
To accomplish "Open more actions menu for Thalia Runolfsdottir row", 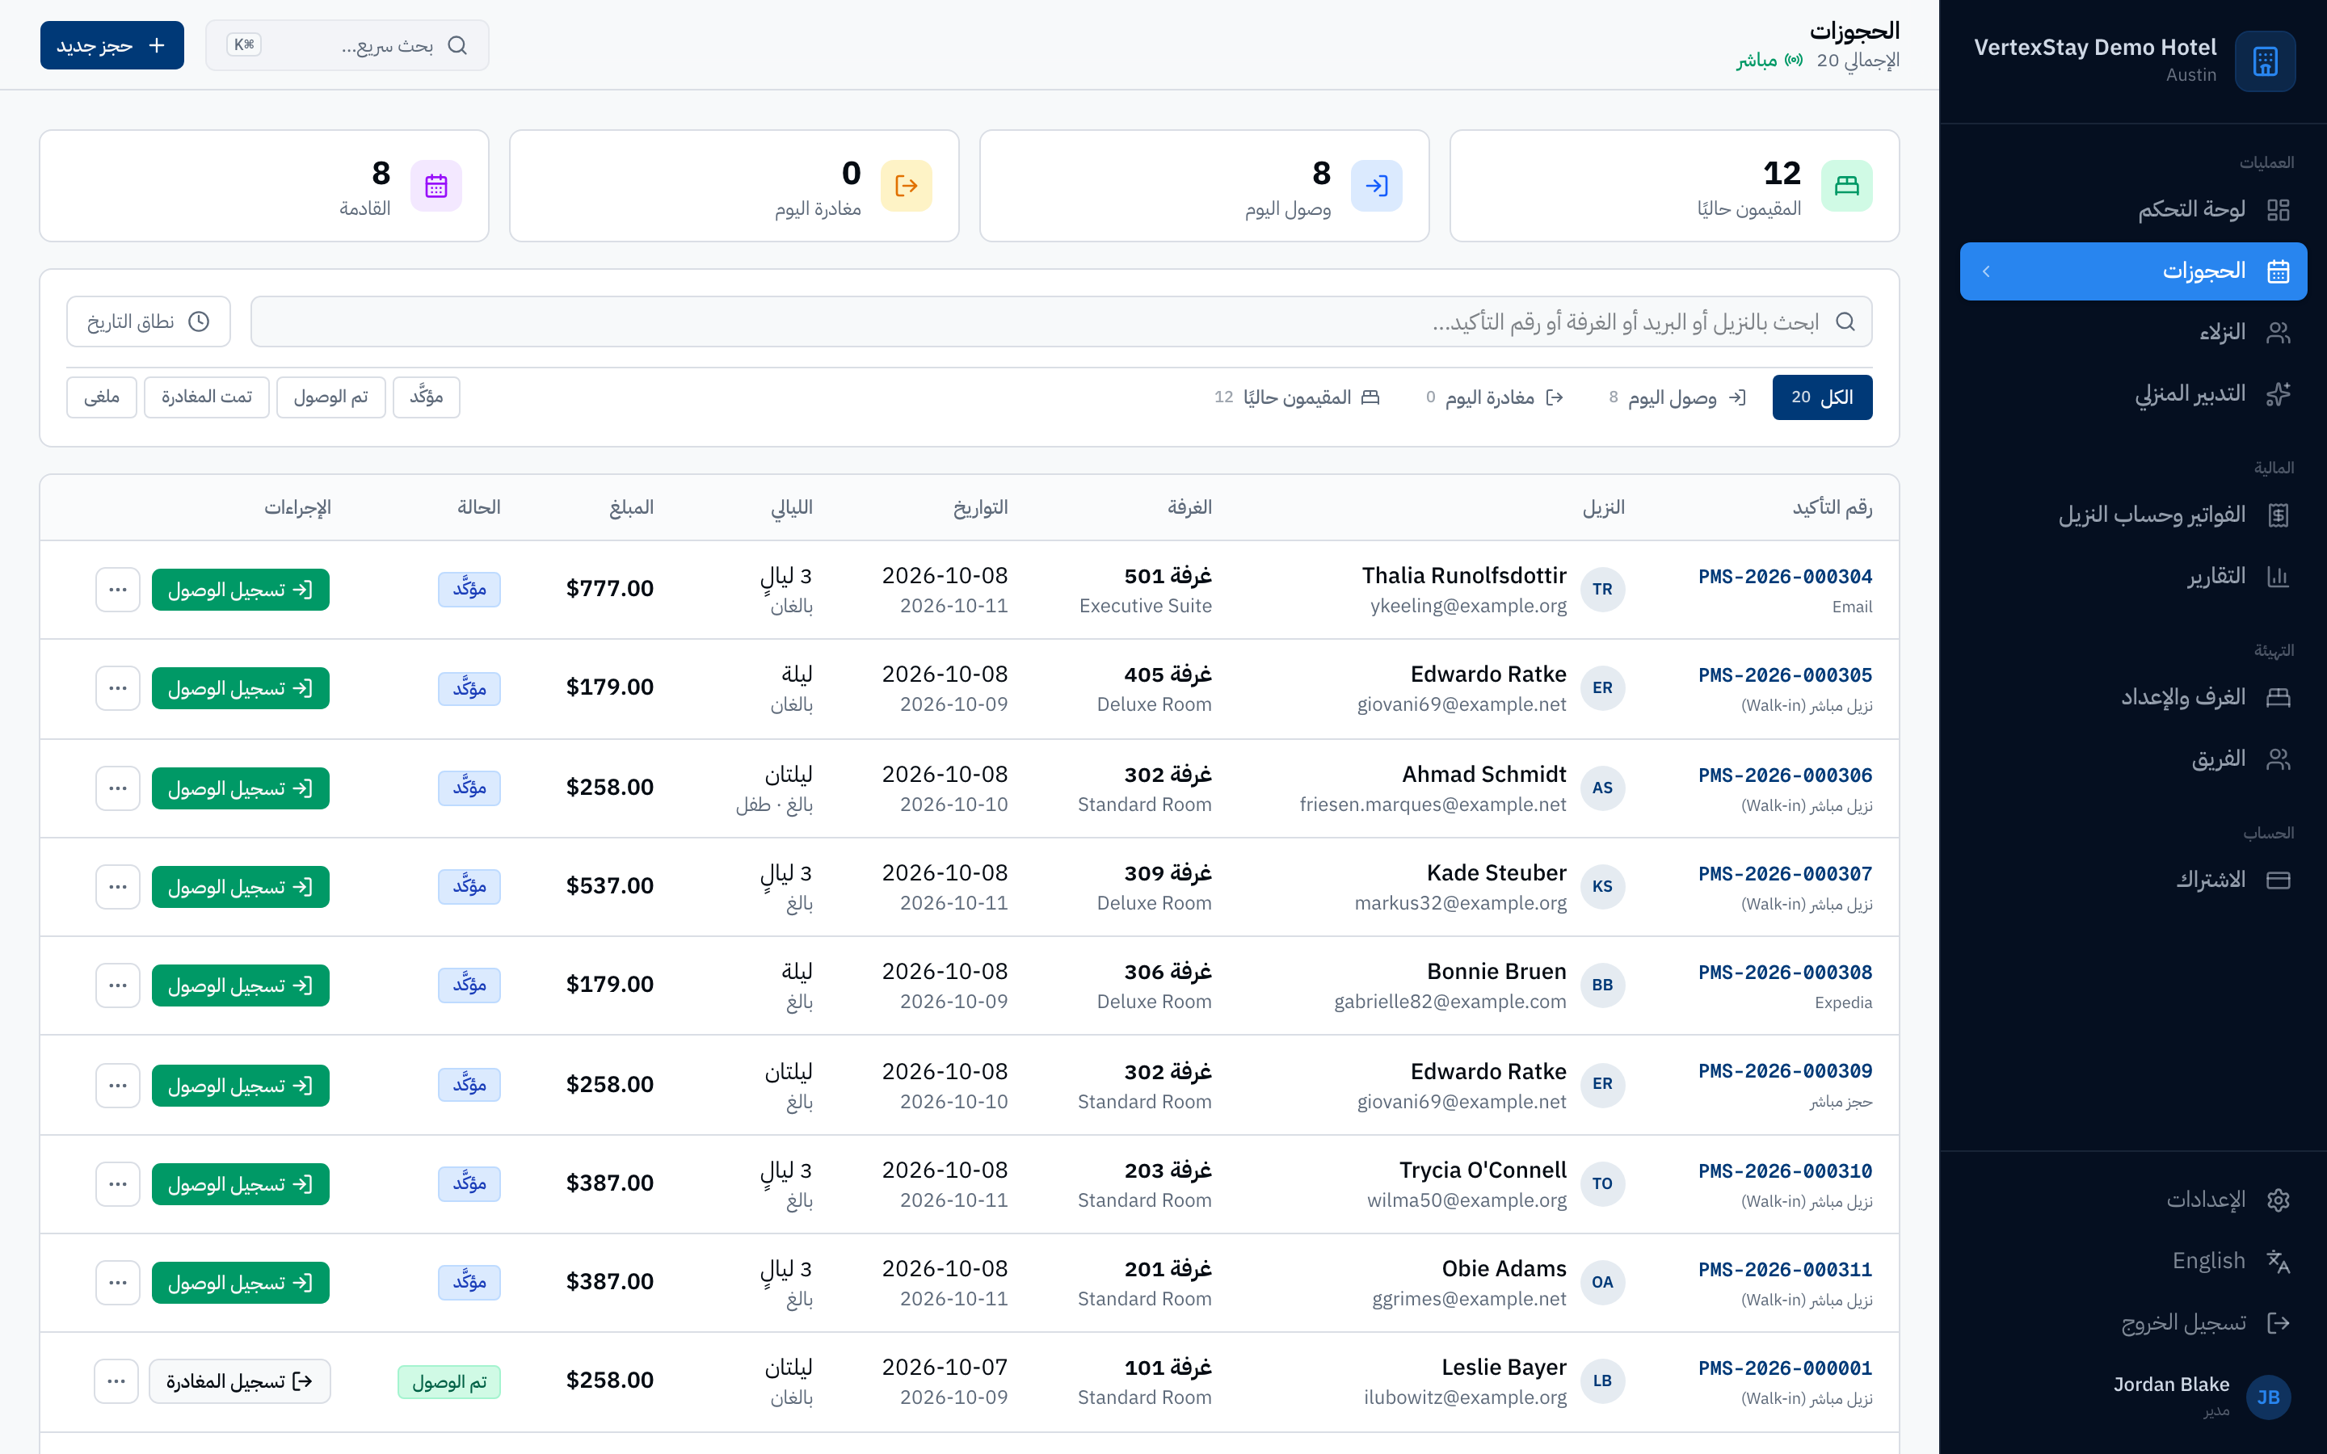I will (117, 590).
